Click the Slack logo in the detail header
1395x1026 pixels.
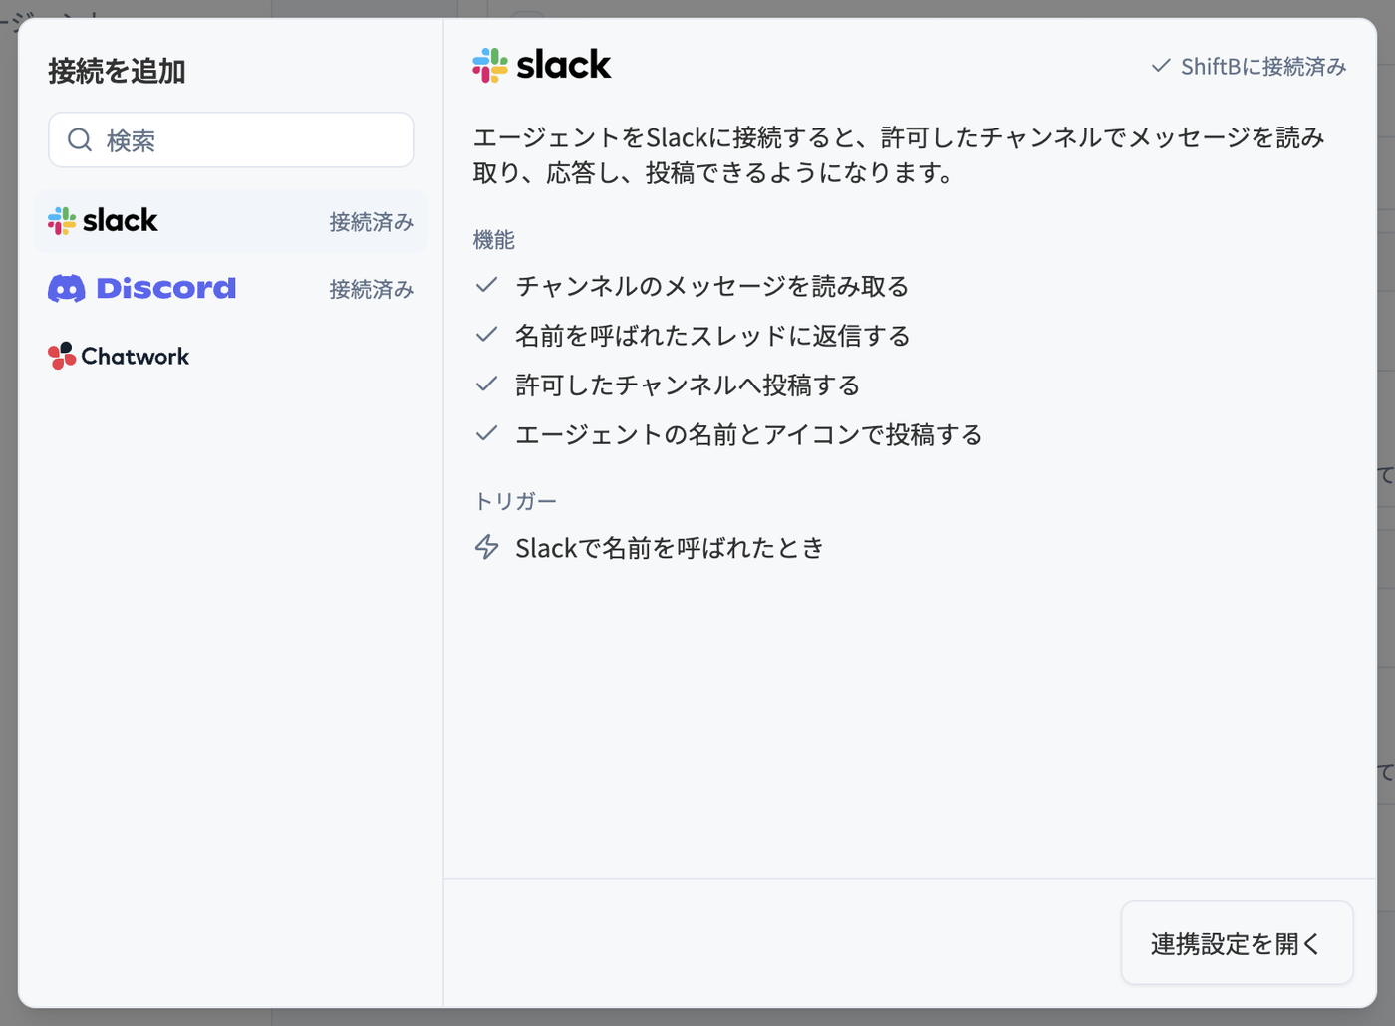click(x=542, y=66)
